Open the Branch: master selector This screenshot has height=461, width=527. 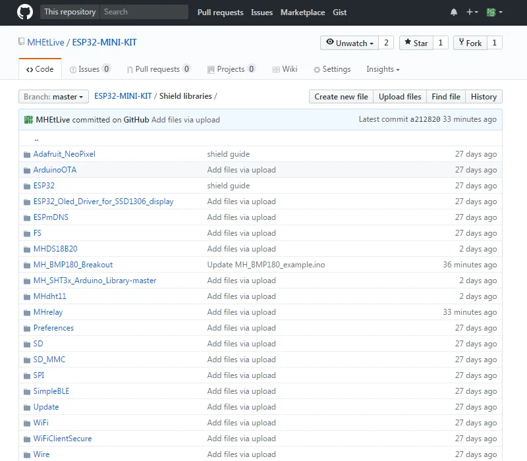click(x=53, y=96)
